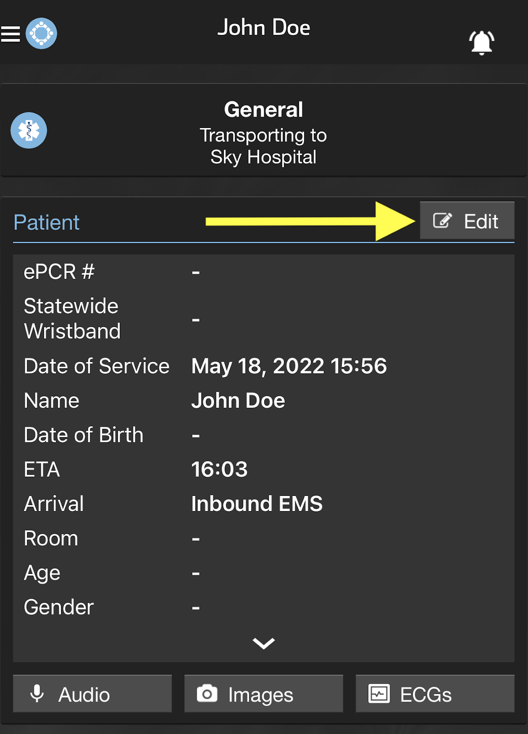Screen dimensions: 528x734
Task: Click the John Doe page title
Action: pos(264,28)
